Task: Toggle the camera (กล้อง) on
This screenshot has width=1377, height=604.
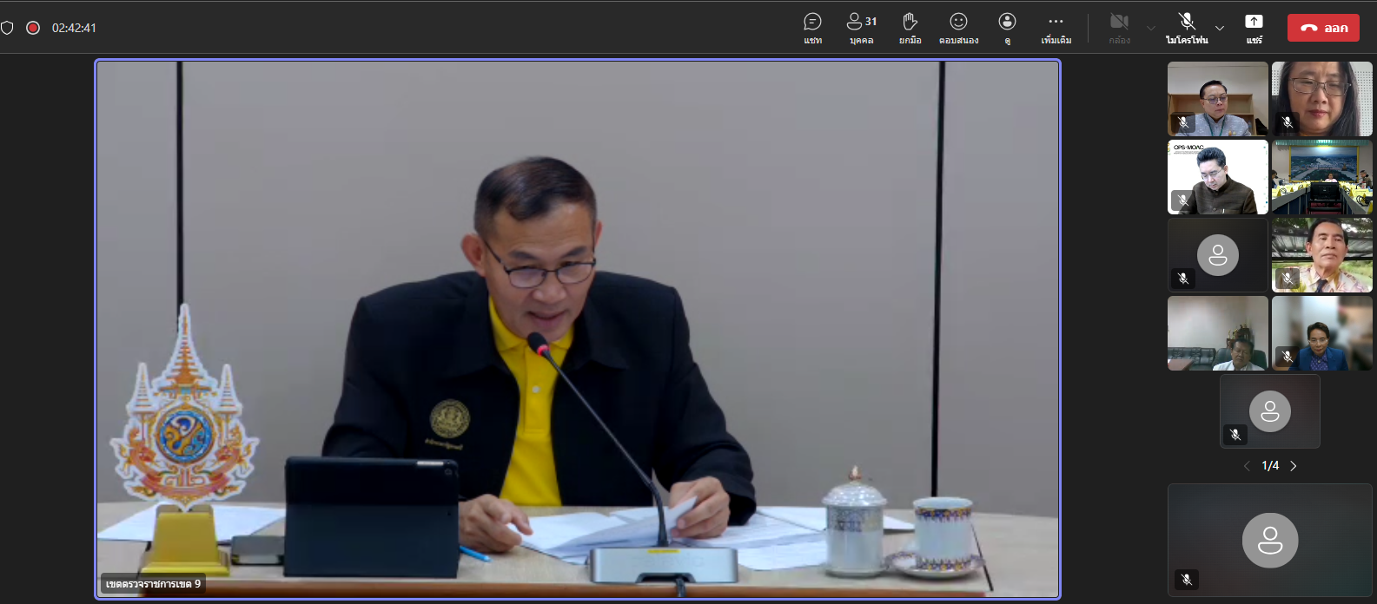Action: click(1119, 28)
